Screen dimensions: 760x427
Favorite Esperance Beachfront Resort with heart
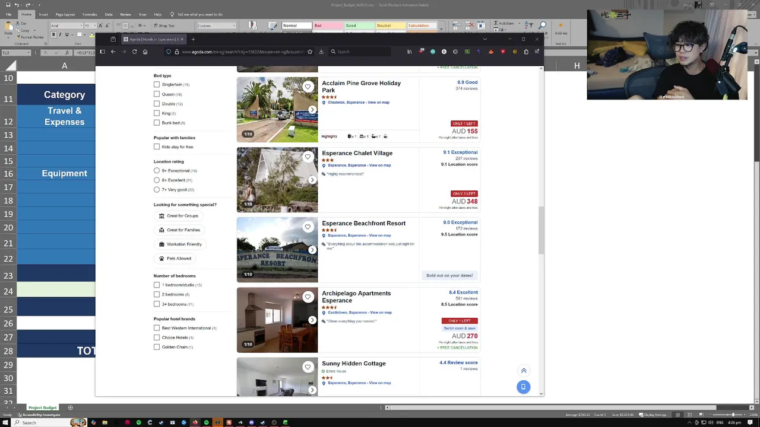pyautogui.click(x=308, y=227)
